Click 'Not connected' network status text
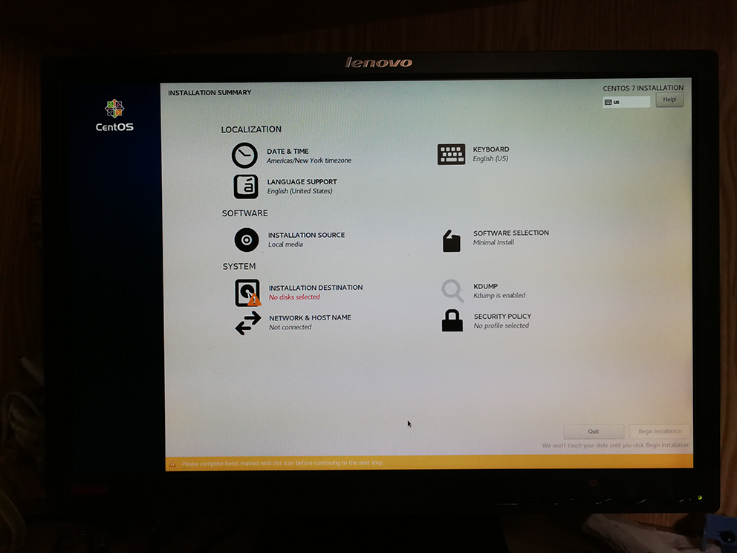Screen dimensions: 737x553 (x=290, y=327)
